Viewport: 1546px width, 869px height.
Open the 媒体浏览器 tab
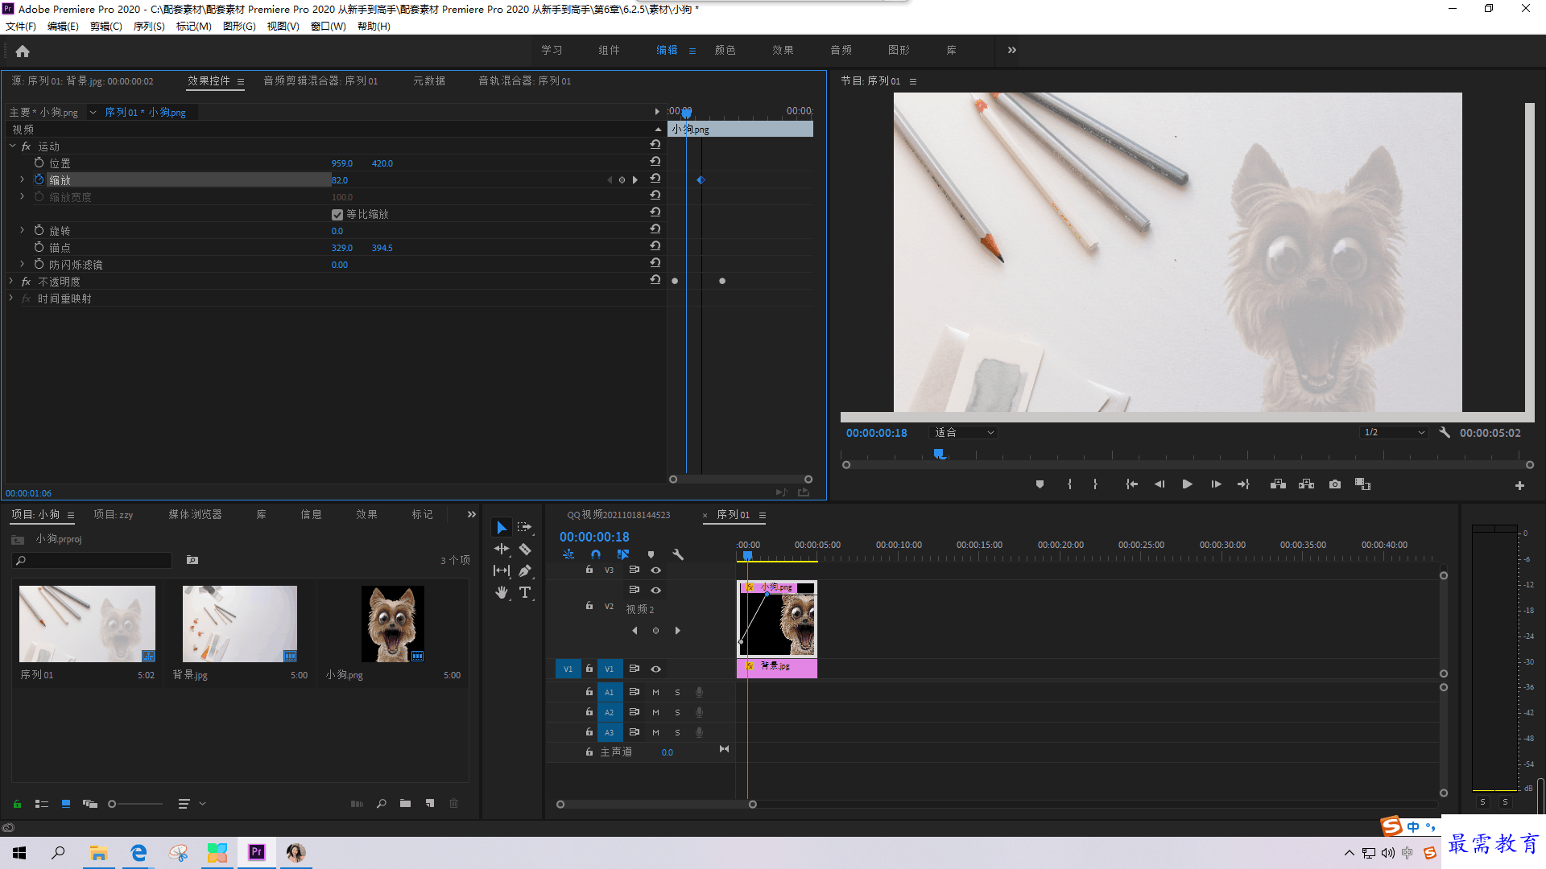[x=195, y=514]
